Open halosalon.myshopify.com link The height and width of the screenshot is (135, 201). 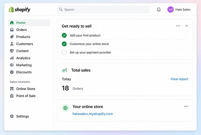[92, 114]
